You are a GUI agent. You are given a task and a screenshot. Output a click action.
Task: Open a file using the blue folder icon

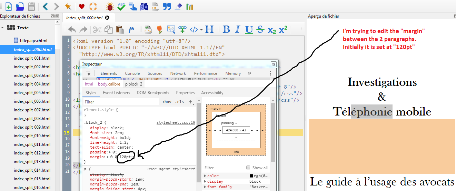pyautogui.click(x=20, y=6)
